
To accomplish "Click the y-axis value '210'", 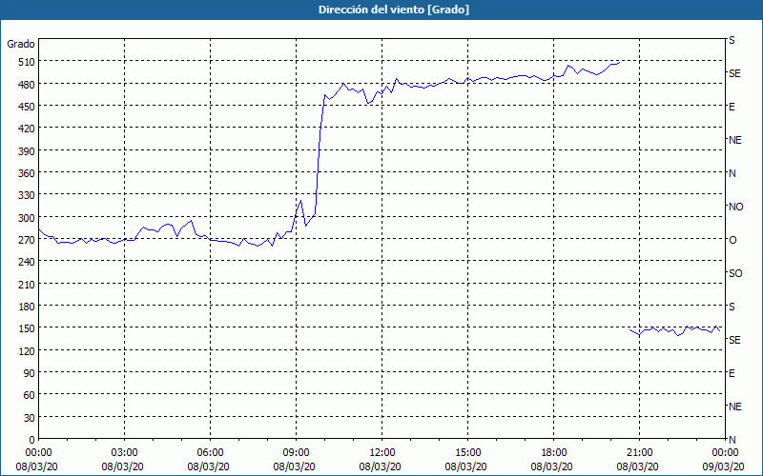I will [x=27, y=284].
